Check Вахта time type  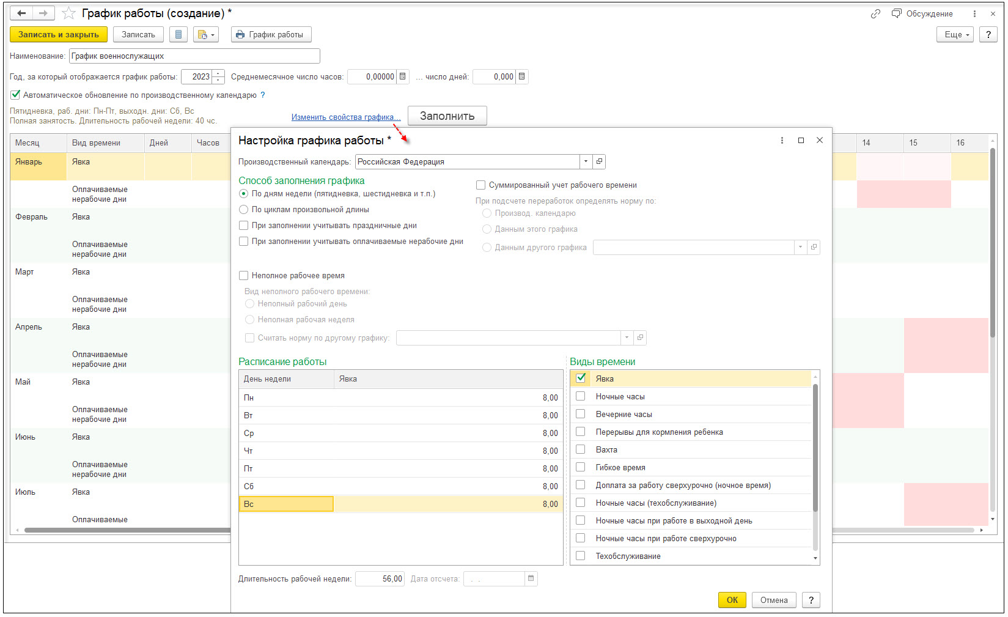[581, 449]
